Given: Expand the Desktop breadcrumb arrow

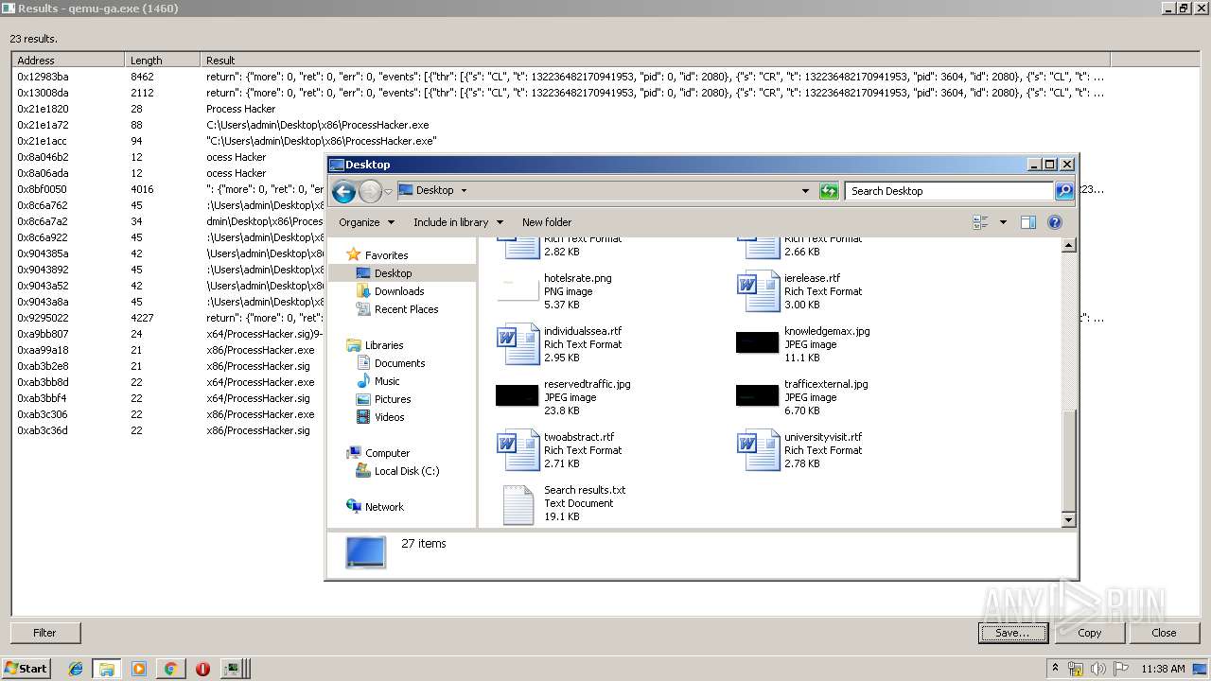Looking at the screenshot, I should click(464, 190).
